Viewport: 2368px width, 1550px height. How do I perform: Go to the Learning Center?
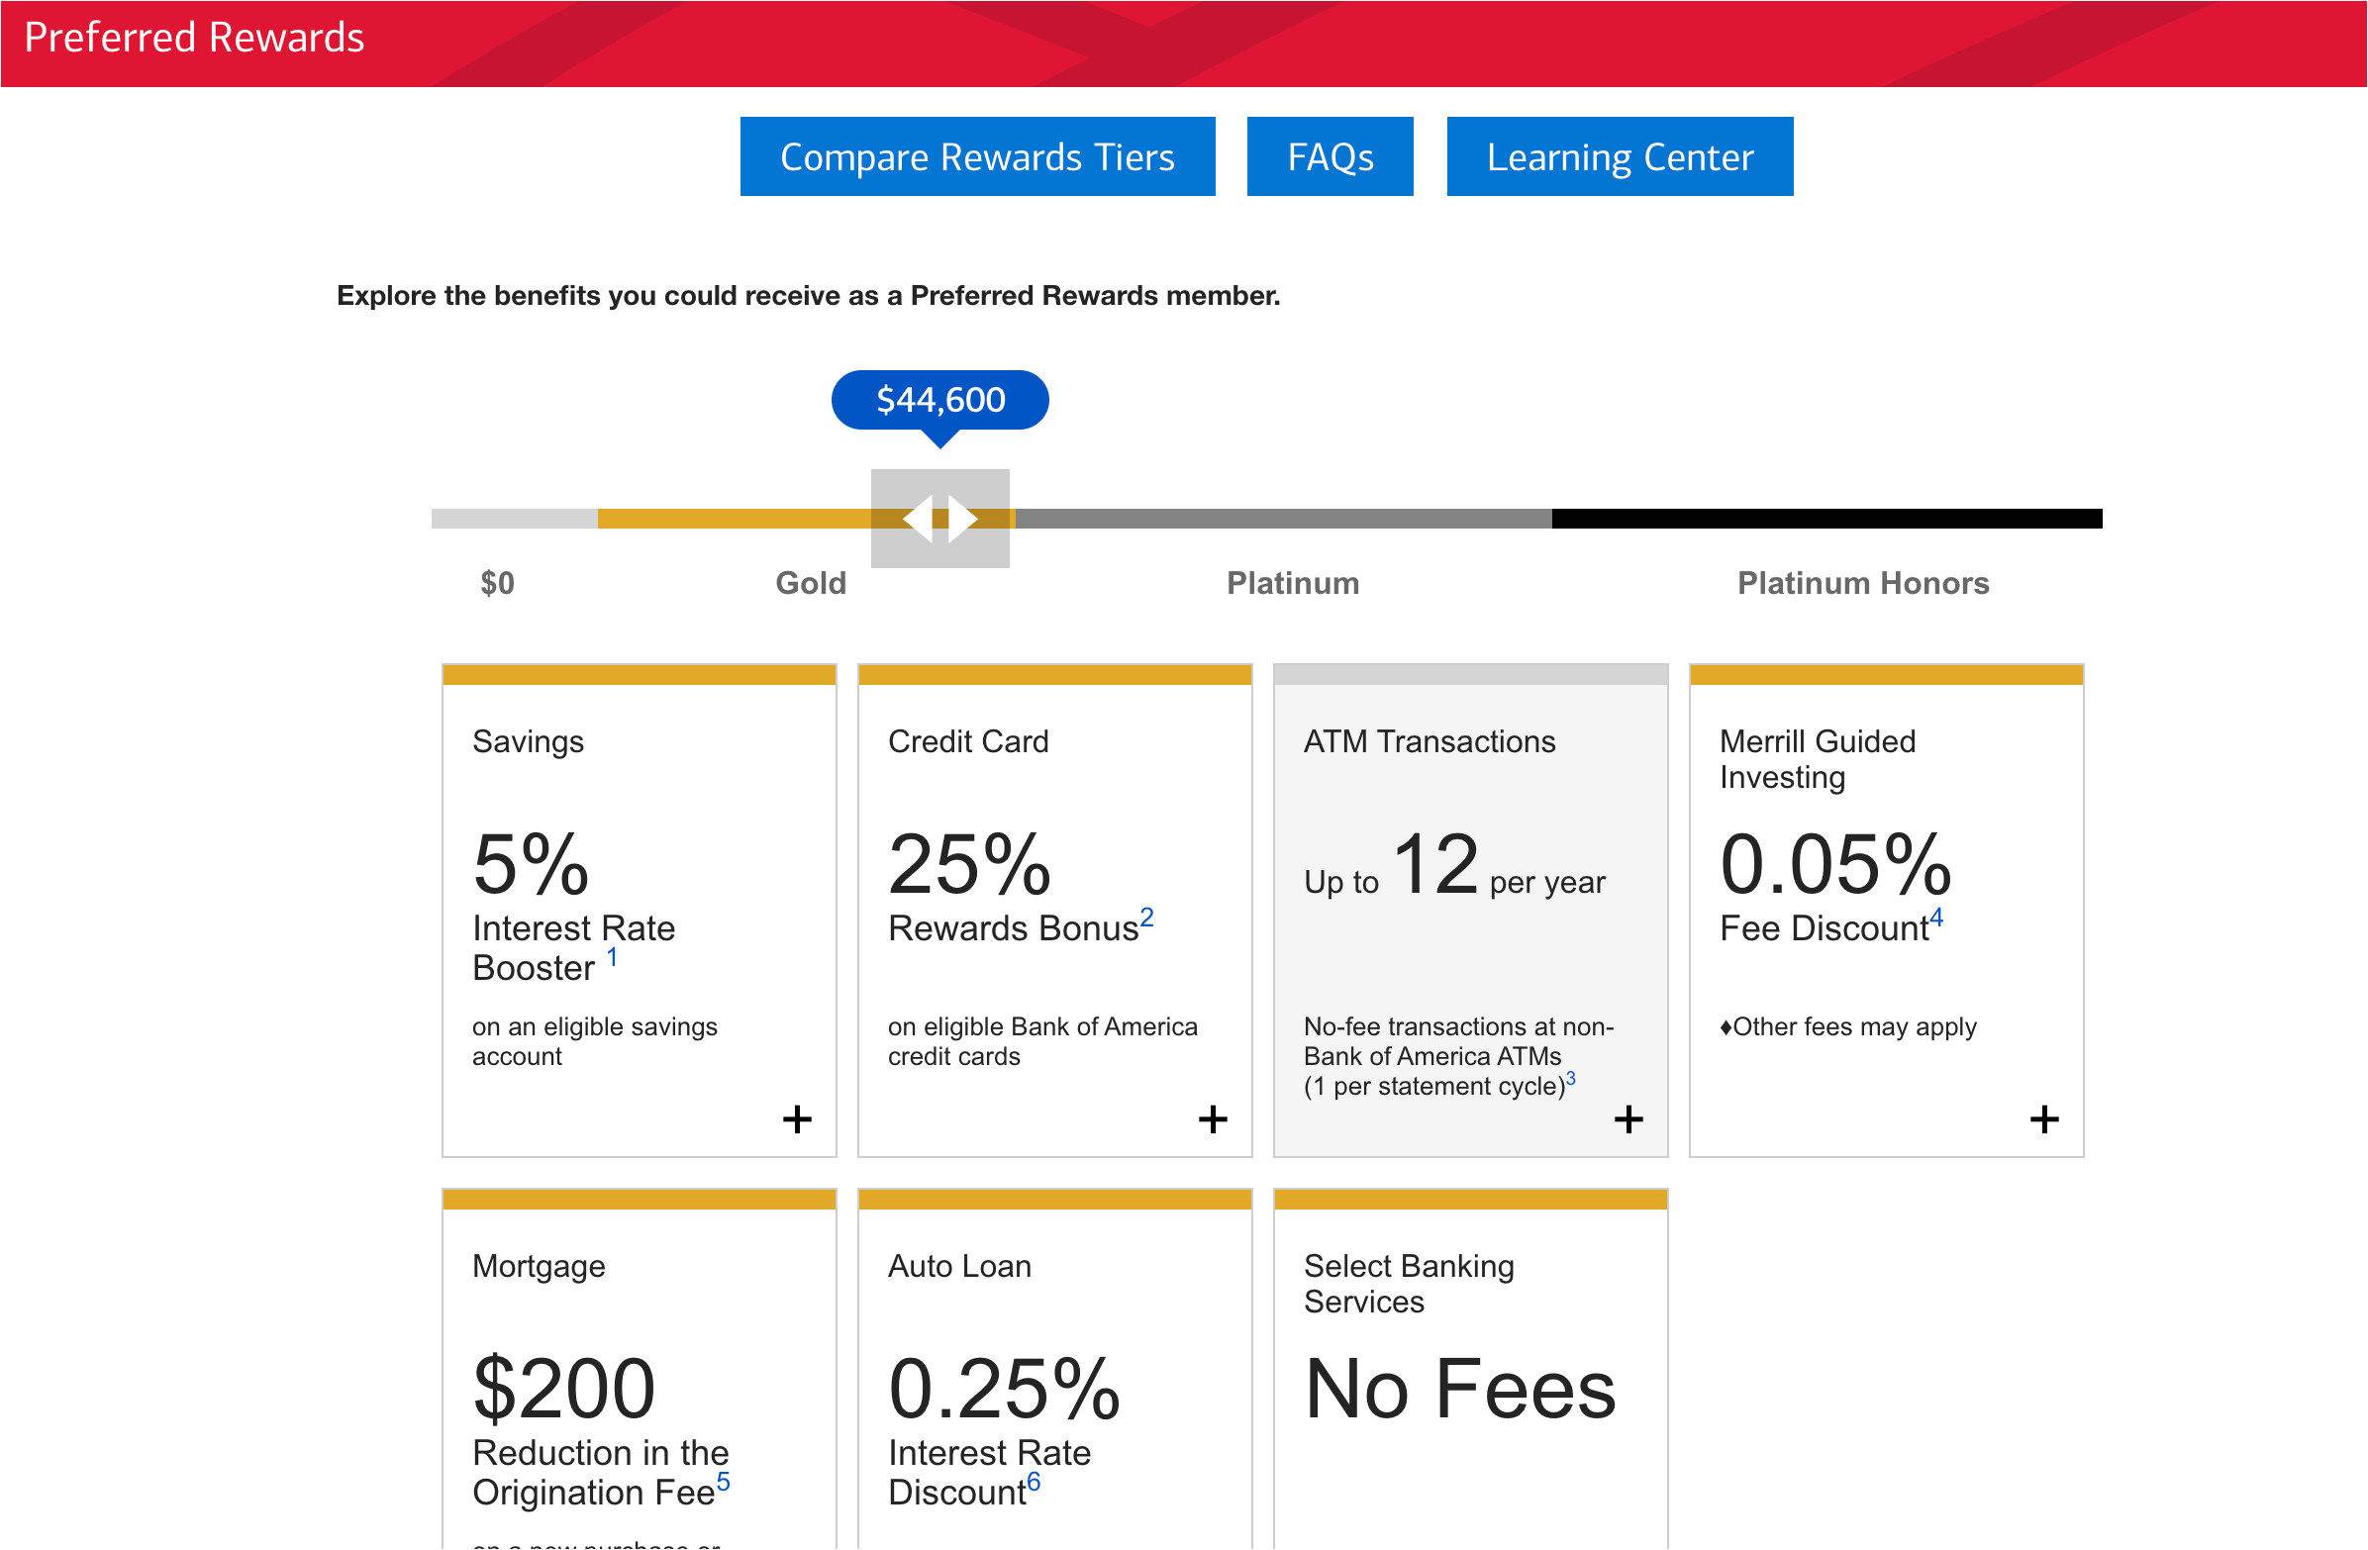pos(1619,156)
